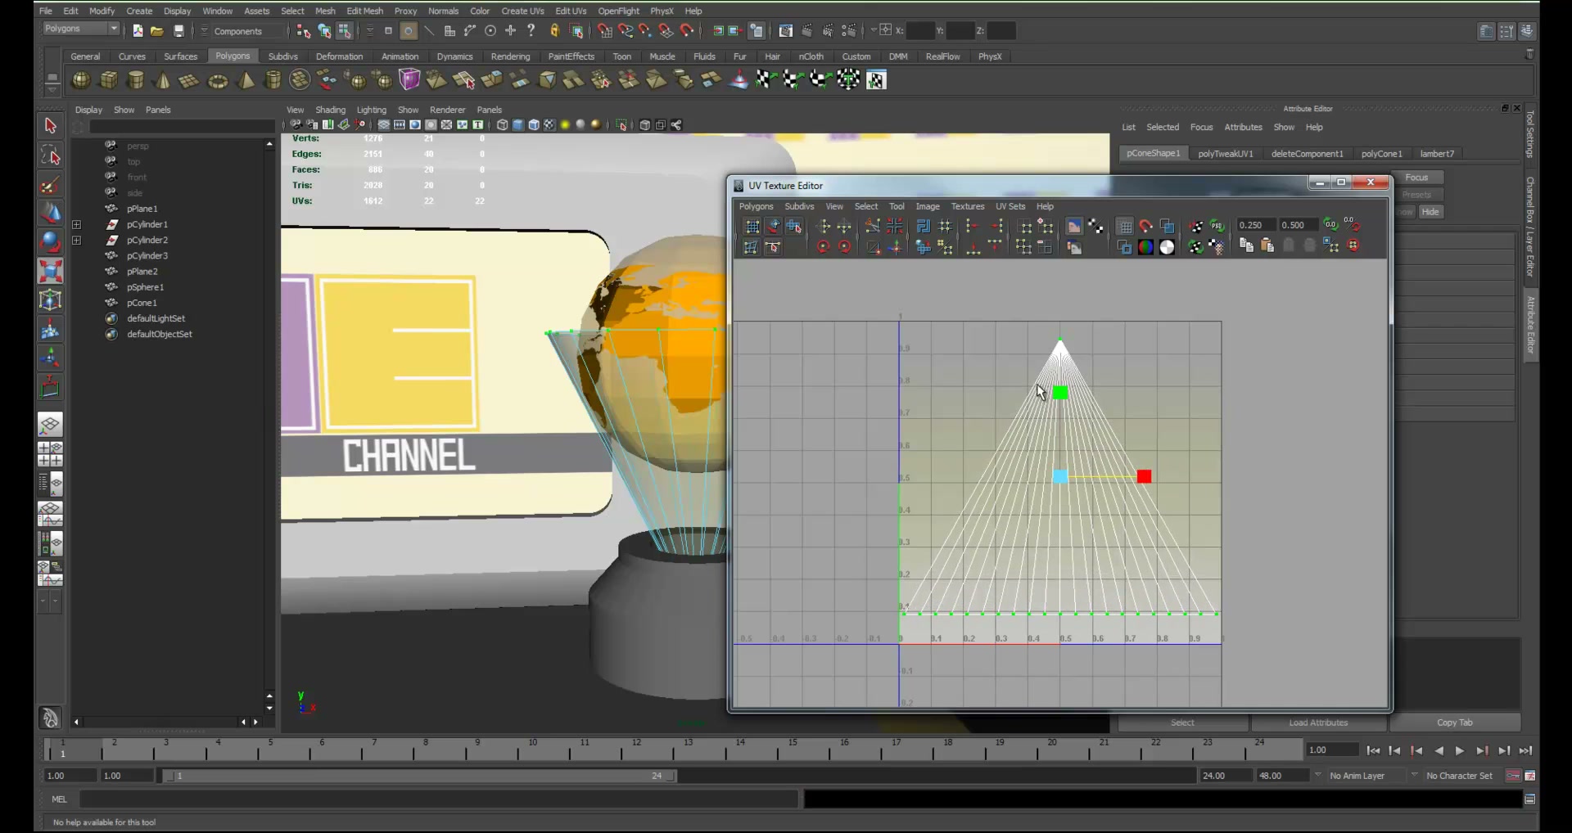Select the arrow Select Tool in toolbox
Image resolution: width=1572 pixels, height=833 pixels.
[x=50, y=126]
